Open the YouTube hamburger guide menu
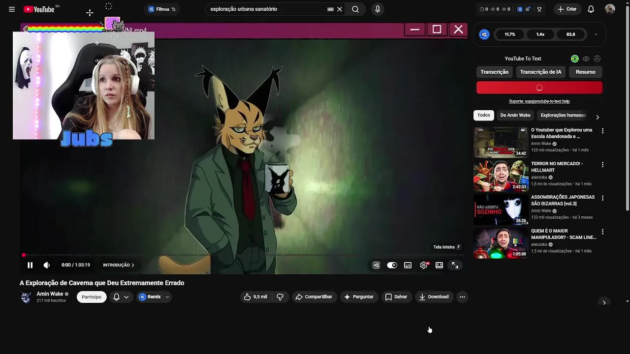 (12, 9)
